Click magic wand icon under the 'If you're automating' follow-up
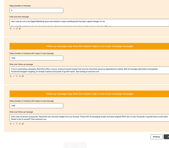Image resolution: width=169 pixels, height=148 pixels. click(14, 76)
